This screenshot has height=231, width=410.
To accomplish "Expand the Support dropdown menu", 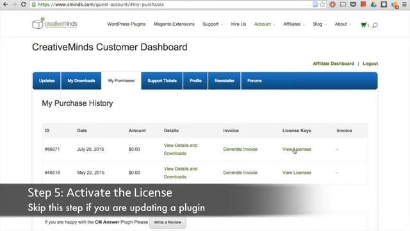I will 212,24.
